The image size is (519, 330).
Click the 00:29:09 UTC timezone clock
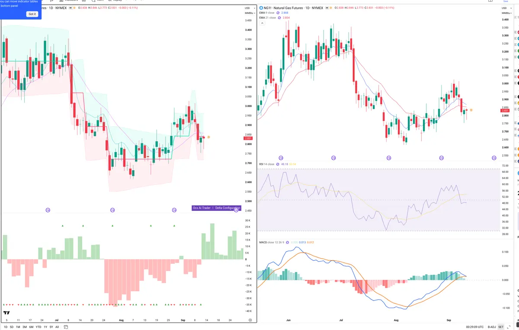(473, 327)
